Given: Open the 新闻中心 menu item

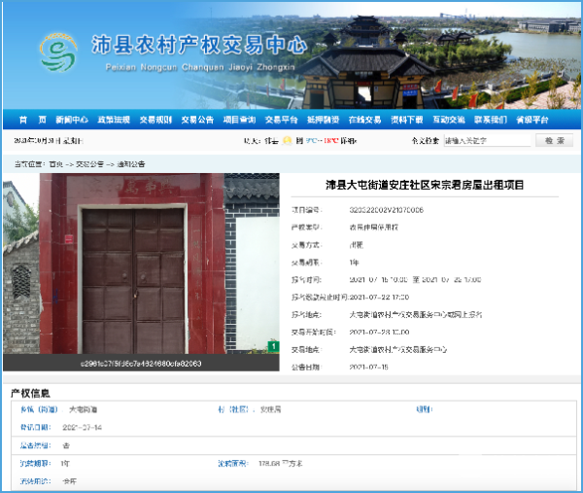Looking at the screenshot, I should tap(72, 120).
